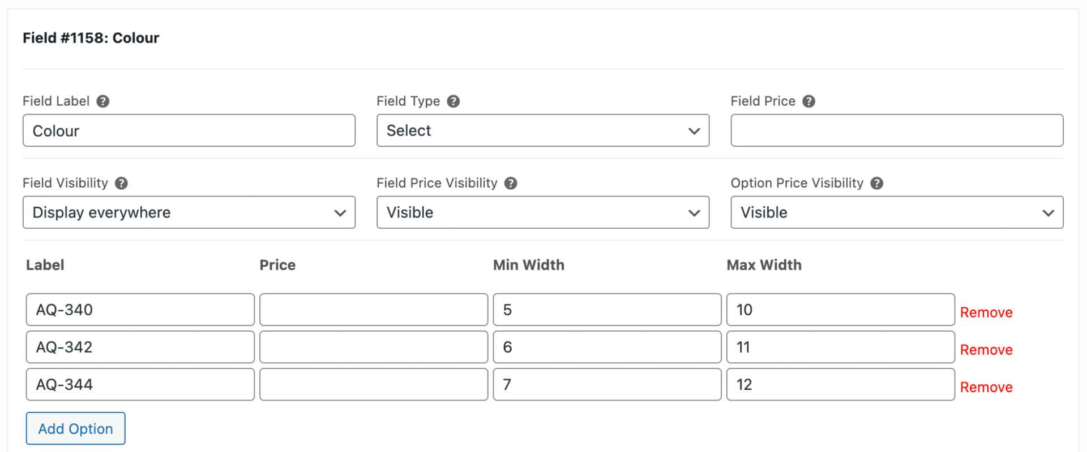Image resolution: width=1087 pixels, height=452 pixels.
Task: Focus the Field Label input containing Colour
Action: (x=189, y=131)
